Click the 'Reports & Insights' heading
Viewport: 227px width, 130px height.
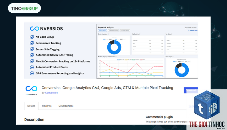(x=106, y=27)
